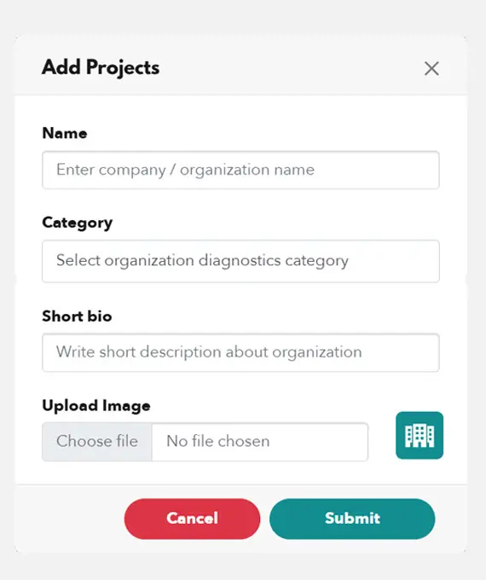The image size is (486, 580).
Task: Click blank area right of the Category label
Action: [x=276, y=223]
